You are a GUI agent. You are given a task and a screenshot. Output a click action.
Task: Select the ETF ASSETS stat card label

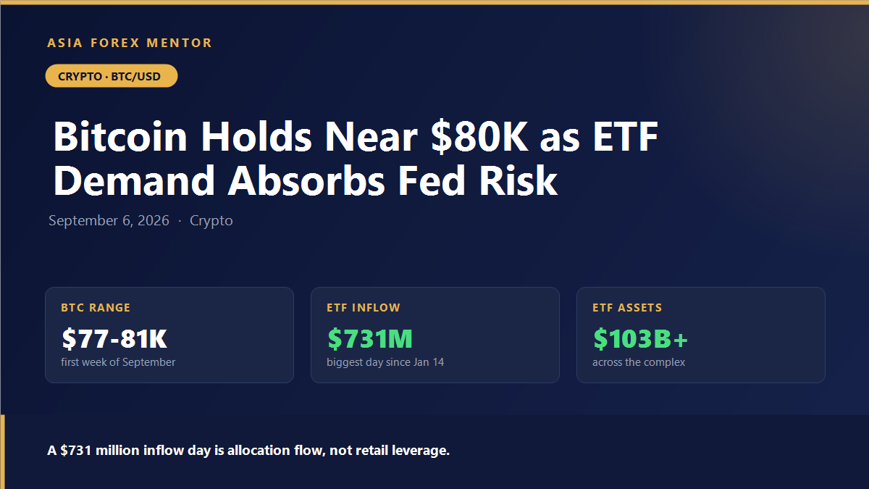point(627,308)
